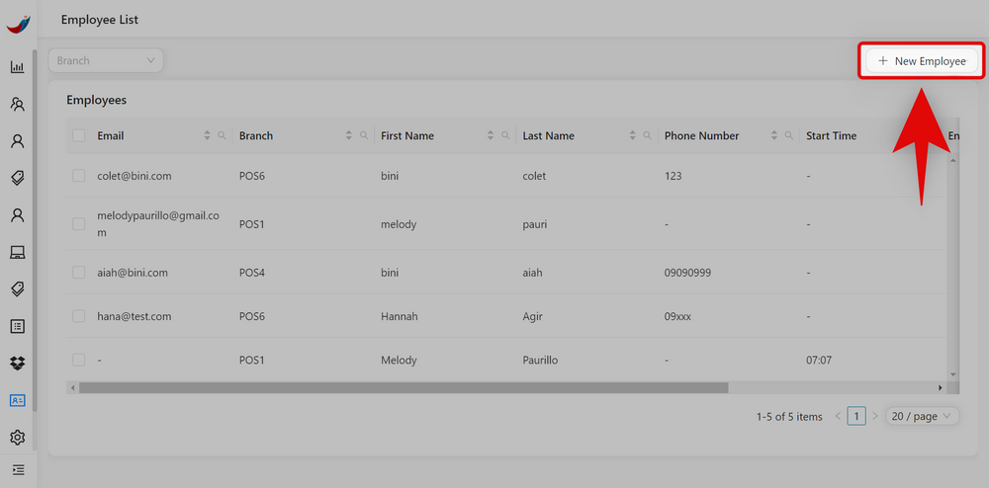Select the checkbox for hana@test.com row
The image size is (989, 488).
[79, 316]
